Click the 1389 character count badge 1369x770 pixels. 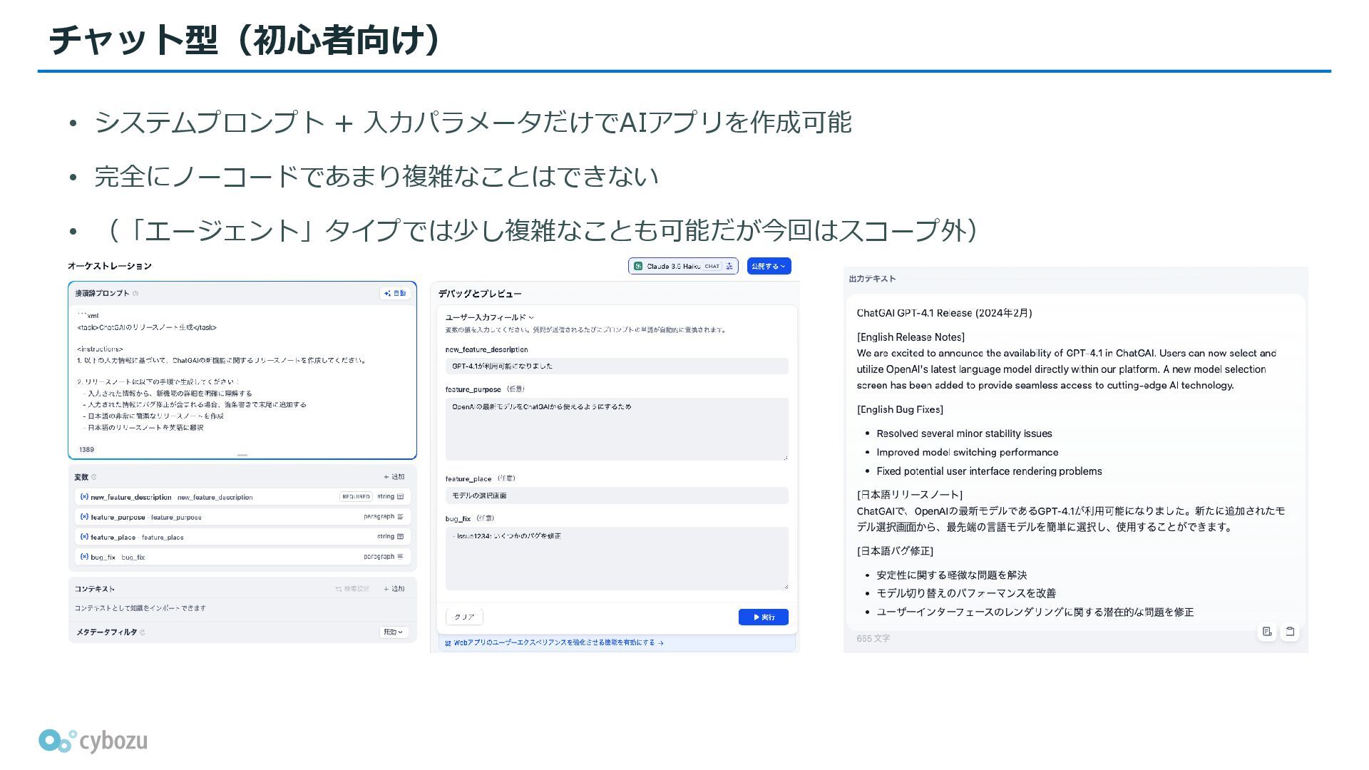86,449
